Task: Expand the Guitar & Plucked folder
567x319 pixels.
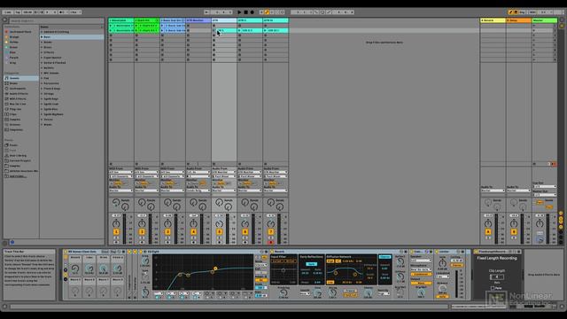Action: [42, 63]
